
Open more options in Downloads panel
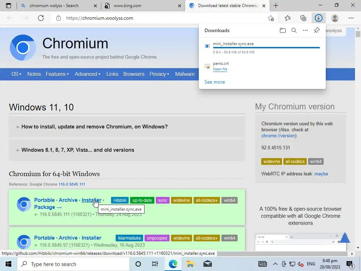(x=305, y=30)
